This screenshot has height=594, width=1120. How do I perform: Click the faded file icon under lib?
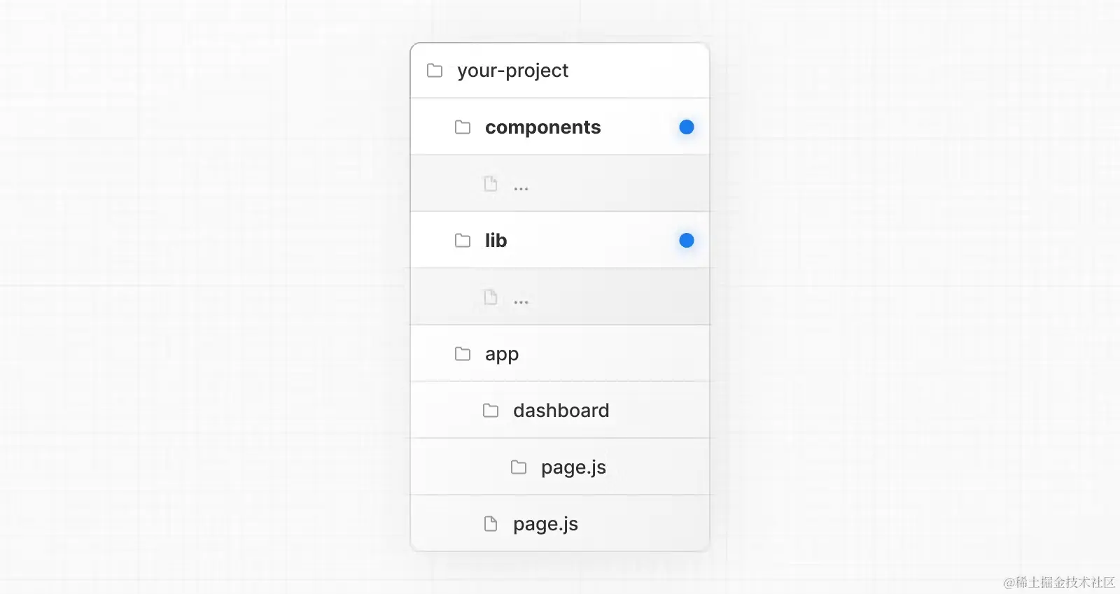pos(491,297)
